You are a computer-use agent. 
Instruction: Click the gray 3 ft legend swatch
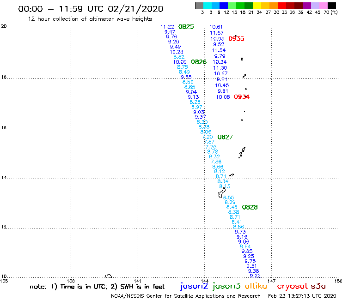click(x=199, y=6)
